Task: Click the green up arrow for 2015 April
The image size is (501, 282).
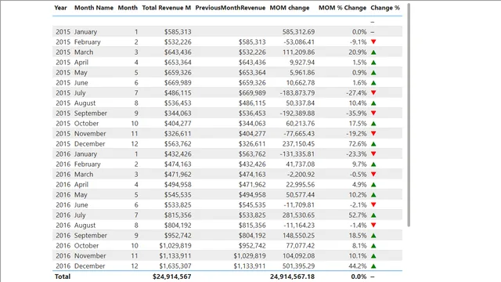Action: (x=373, y=63)
